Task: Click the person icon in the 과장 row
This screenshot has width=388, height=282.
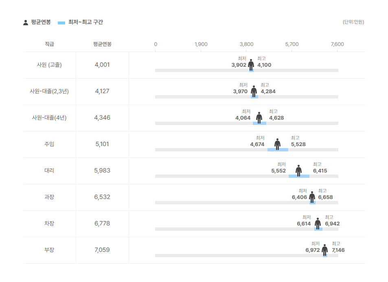Action: pyautogui.click(x=312, y=197)
